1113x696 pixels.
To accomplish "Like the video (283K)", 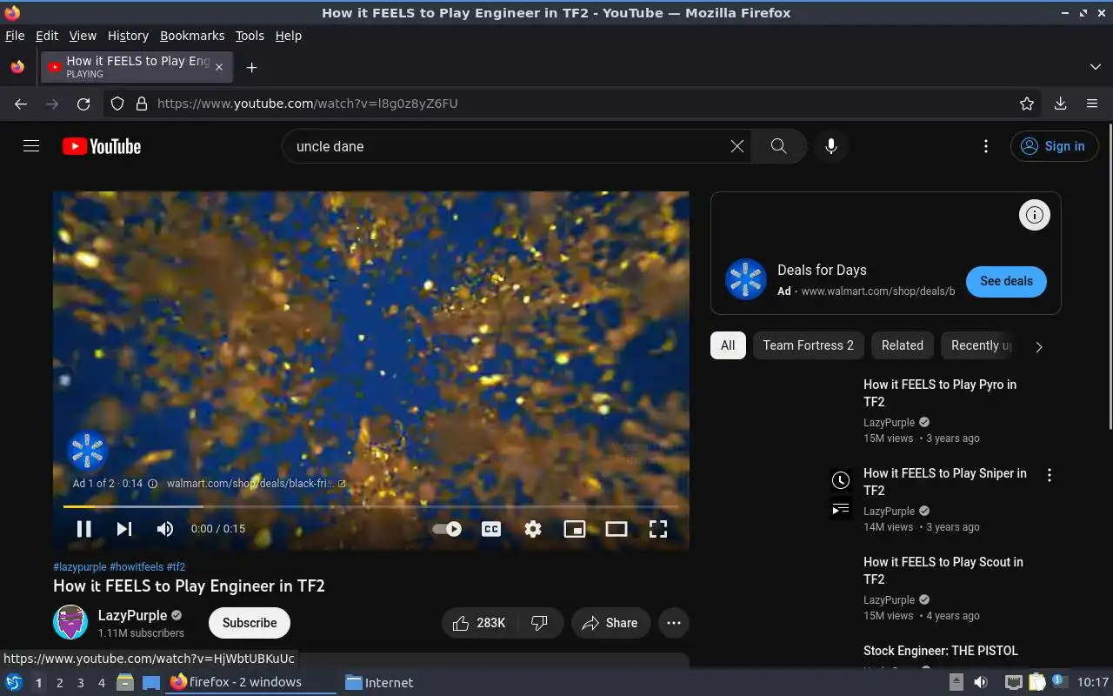I will click(479, 623).
